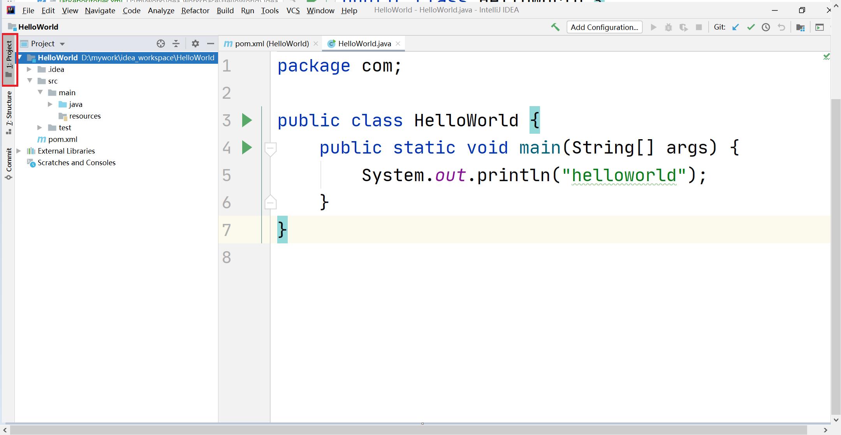Open the Project view dropdown
This screenshot has width=841, height=435.
pos(62,44)
